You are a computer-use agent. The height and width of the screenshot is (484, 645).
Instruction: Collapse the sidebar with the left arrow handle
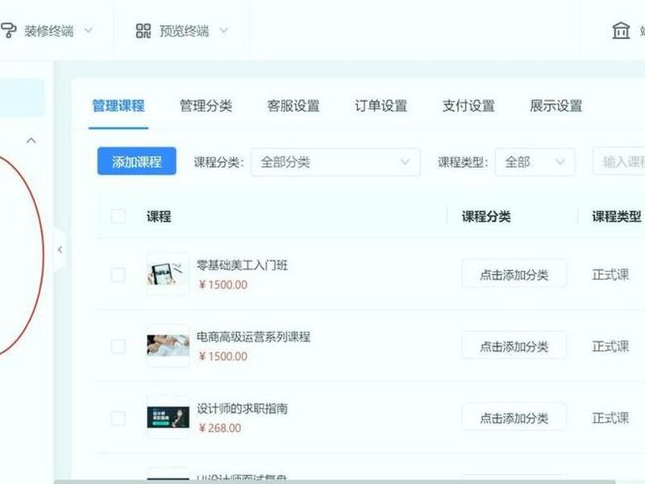point(60,249)
